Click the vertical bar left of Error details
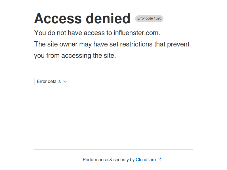227x170 pixels. [34, 82]
